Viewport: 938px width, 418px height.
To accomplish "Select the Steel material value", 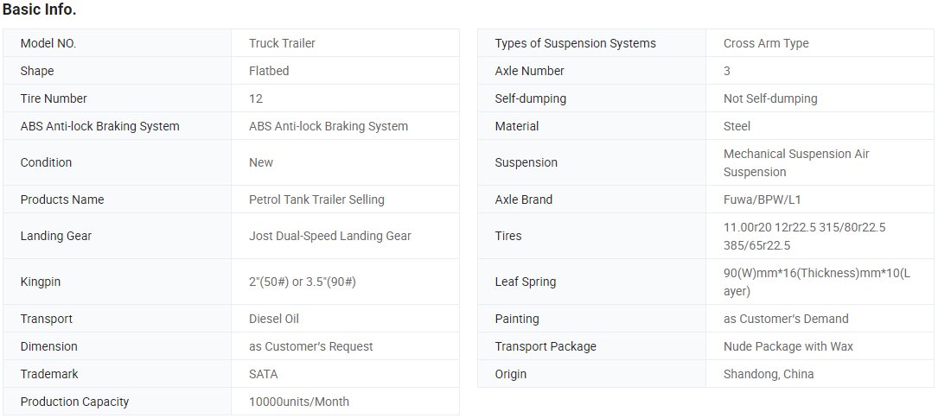I will click(737, 126).
